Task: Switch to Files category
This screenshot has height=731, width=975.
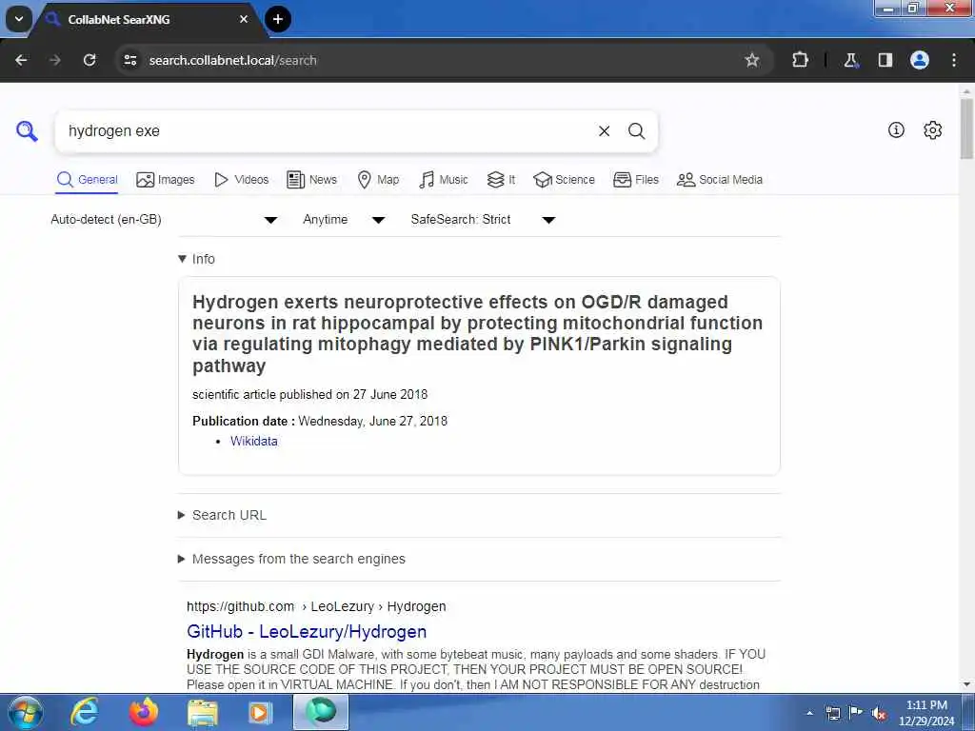Action: point(635,180)
